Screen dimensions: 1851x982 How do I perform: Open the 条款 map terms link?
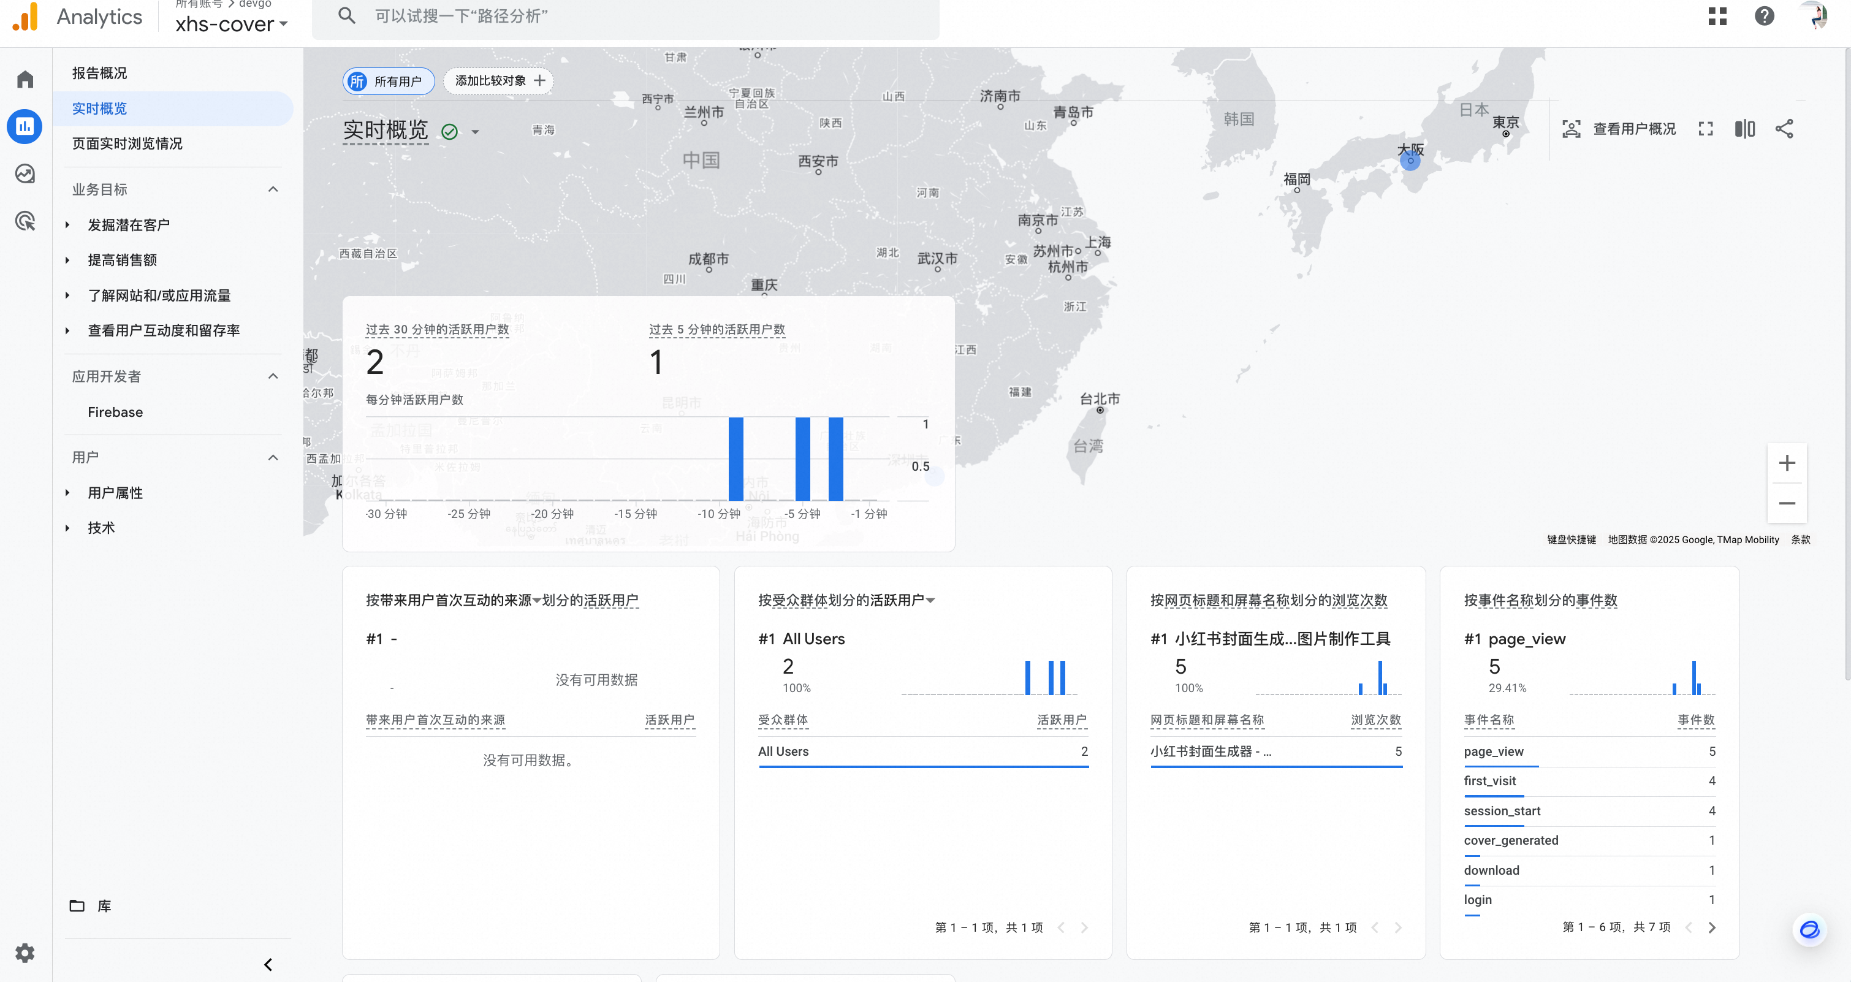(1801, 540)
